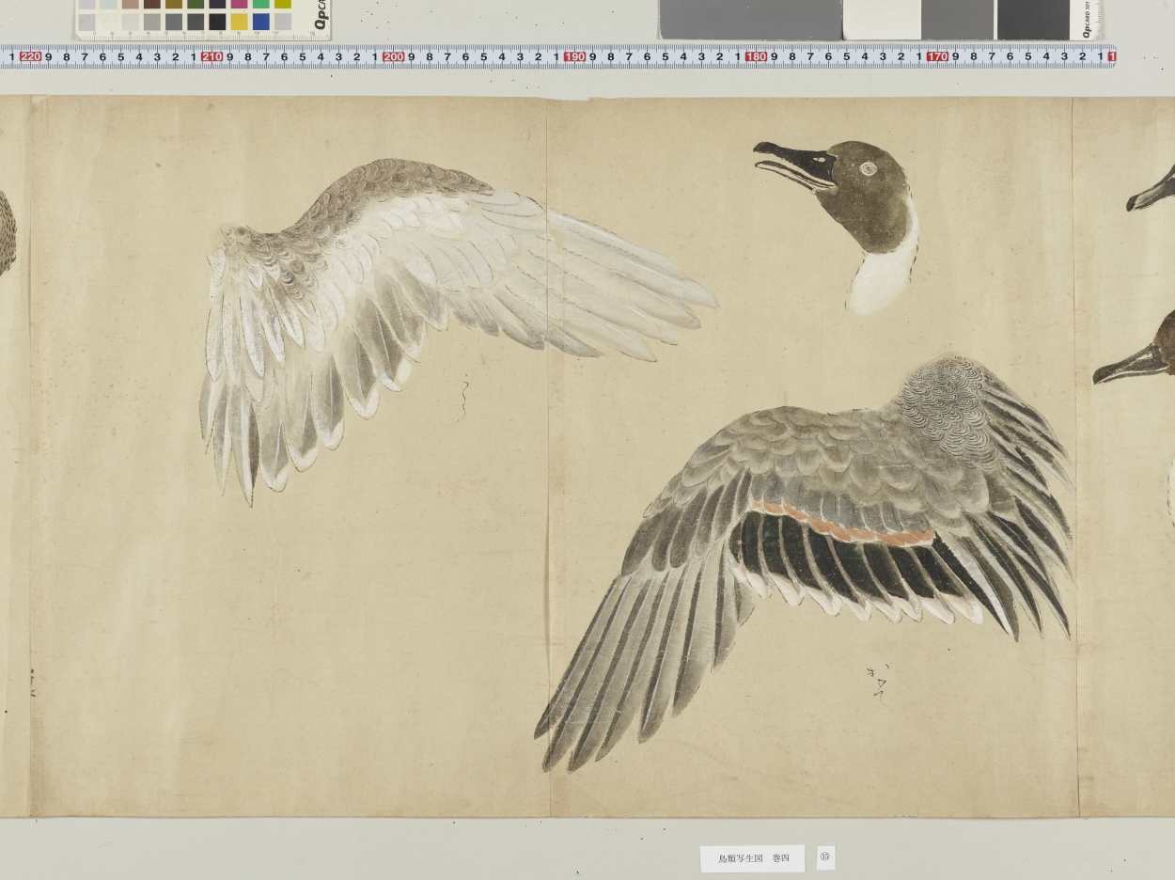Screen dimensions: 1175x880
Task: Click the white patch on the gray card
Action: pos(881,20)
